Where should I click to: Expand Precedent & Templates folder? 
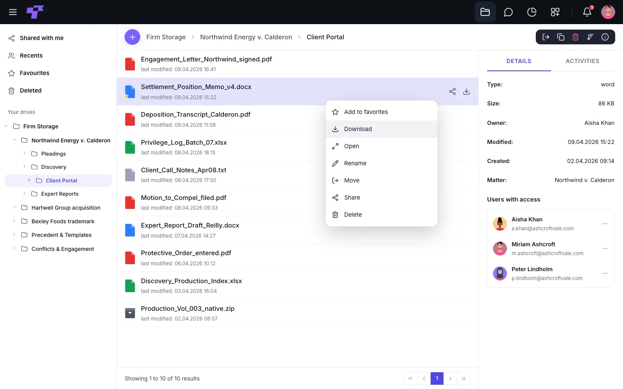click(14, 235)
